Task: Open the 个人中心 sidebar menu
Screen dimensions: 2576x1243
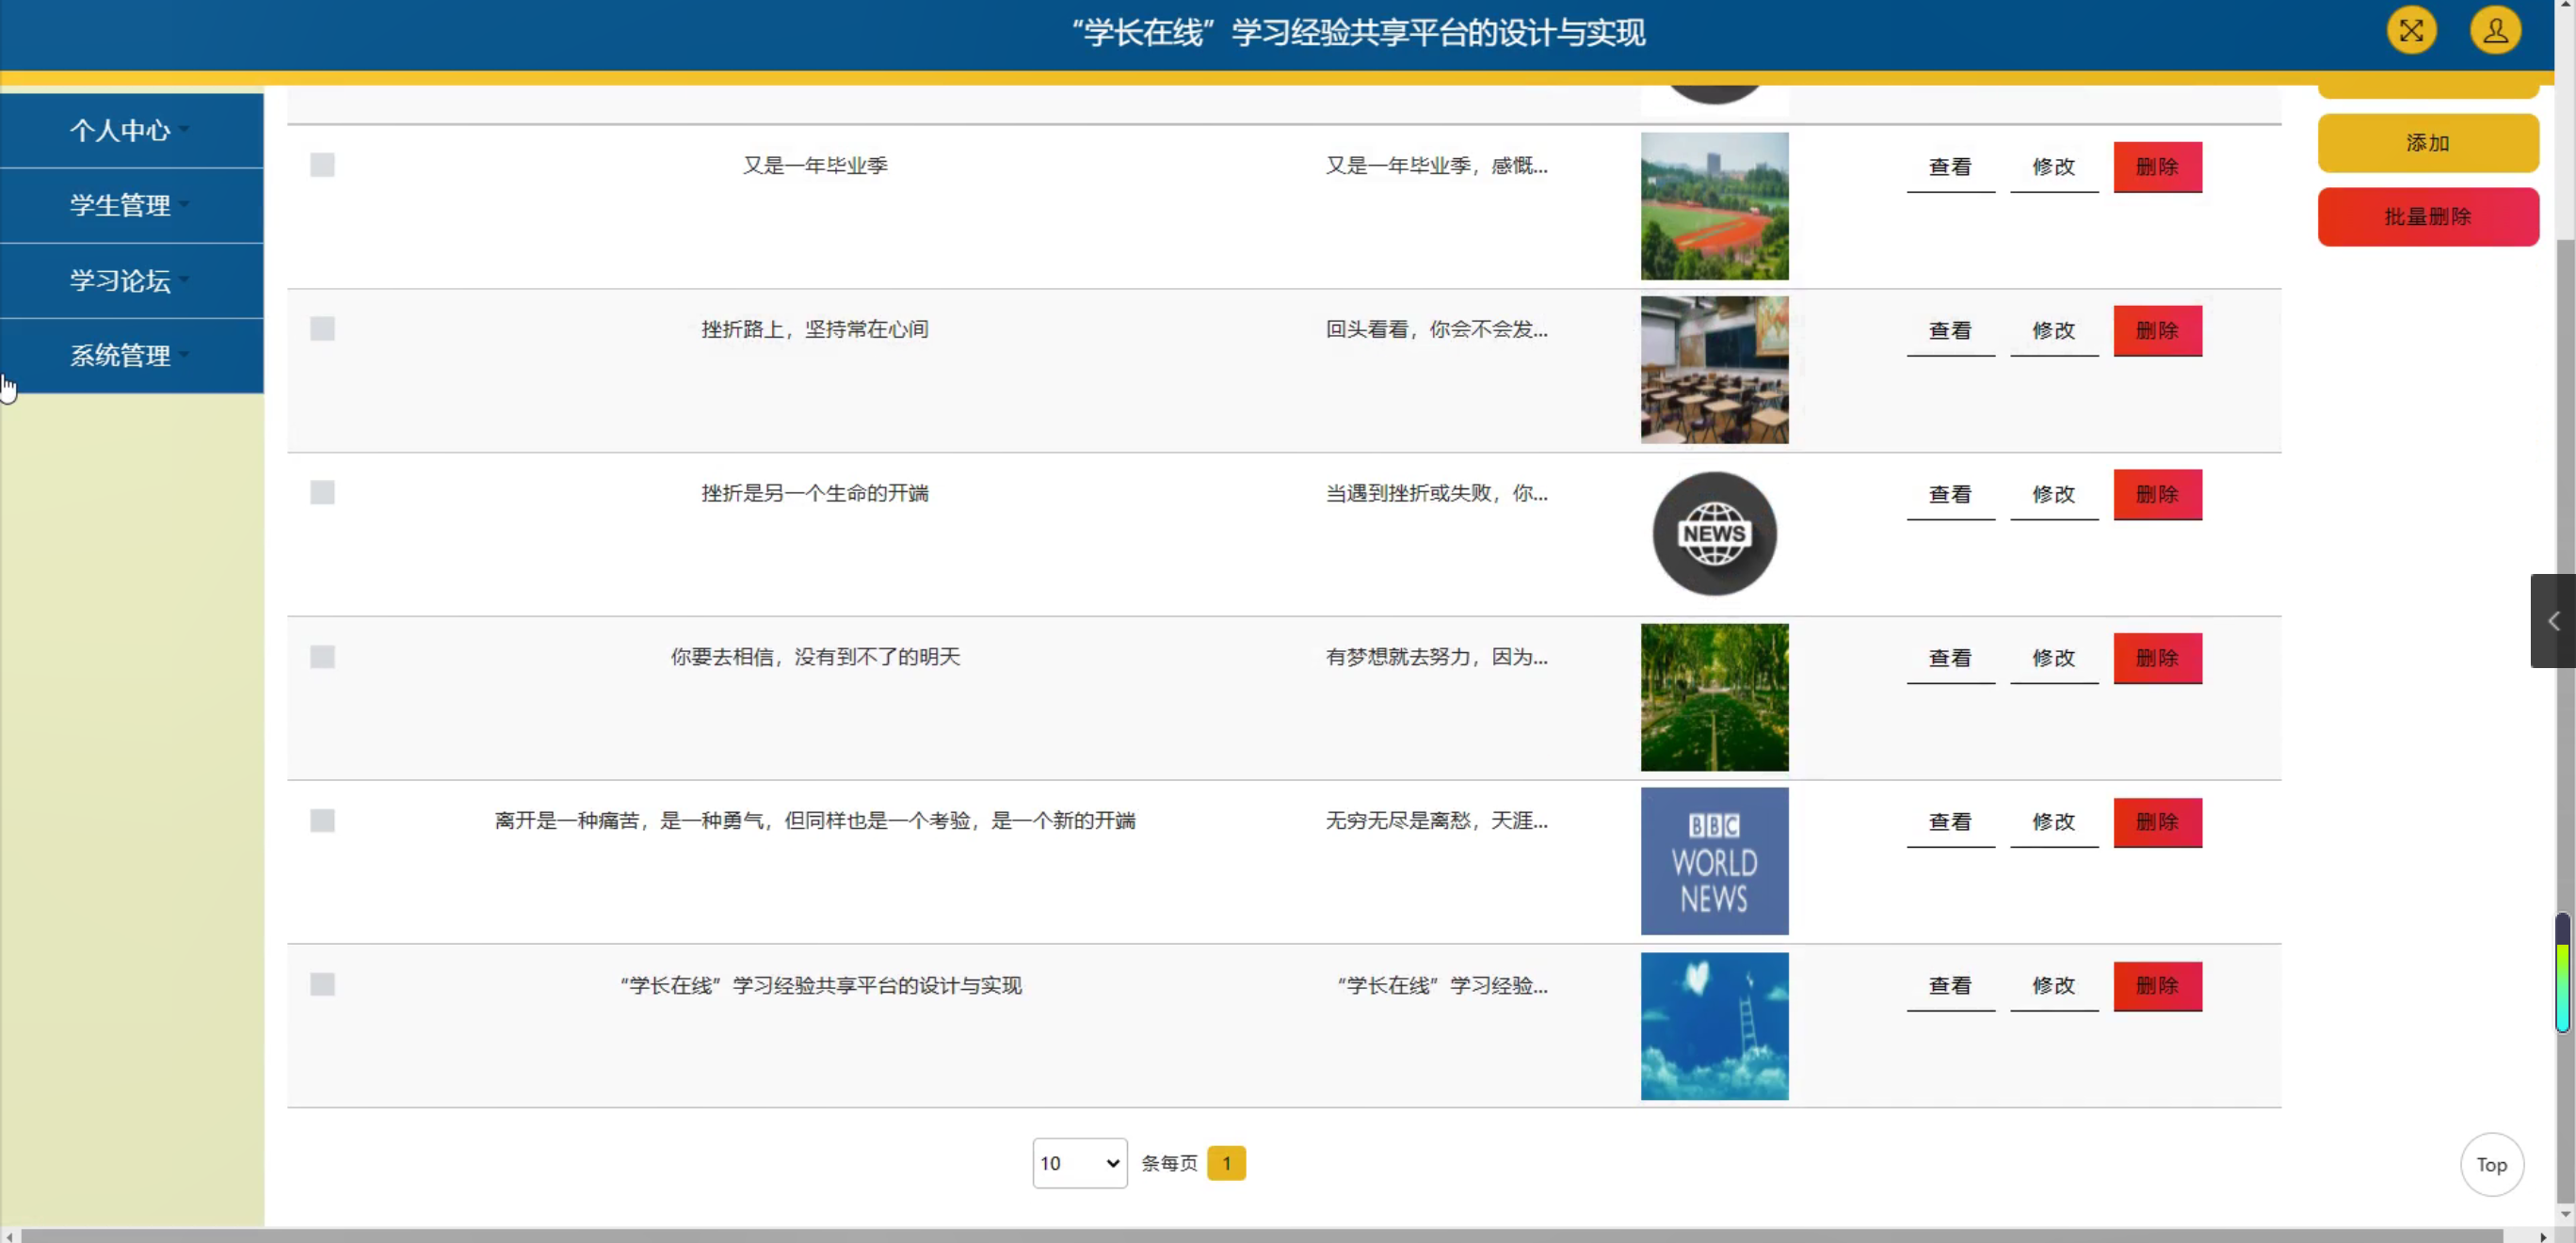Action: coord(120,130)
